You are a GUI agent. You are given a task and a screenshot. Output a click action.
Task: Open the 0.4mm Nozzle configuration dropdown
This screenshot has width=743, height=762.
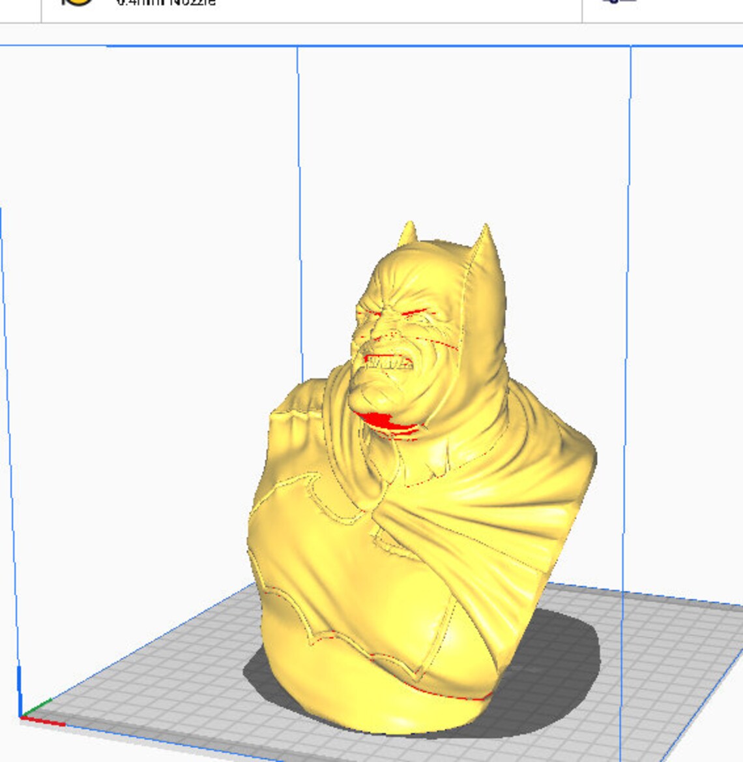166,3
